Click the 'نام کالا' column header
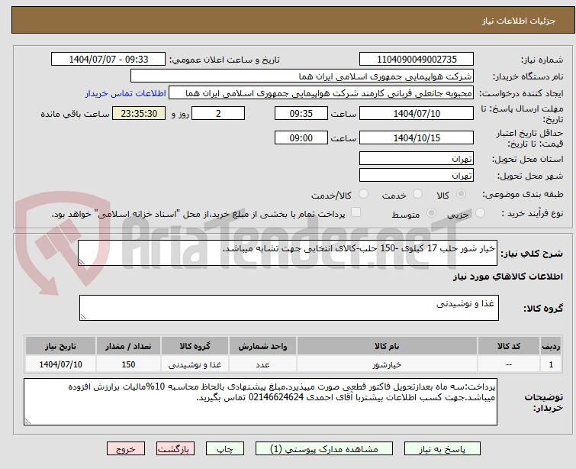The image size is (576, 469). (387, 346)
